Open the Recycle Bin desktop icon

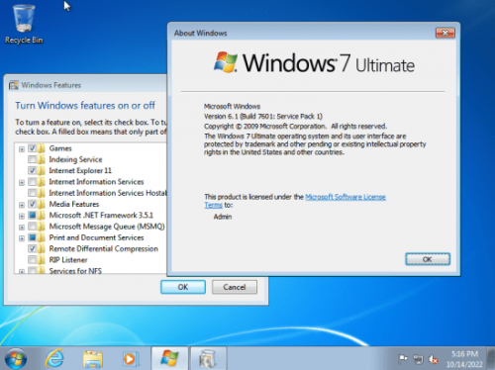pos(24,24)
